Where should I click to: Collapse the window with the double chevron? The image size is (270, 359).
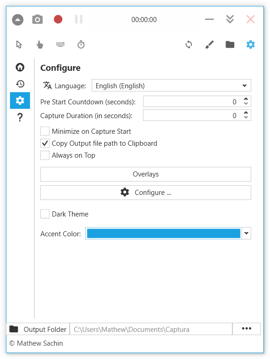click(230, 19)
